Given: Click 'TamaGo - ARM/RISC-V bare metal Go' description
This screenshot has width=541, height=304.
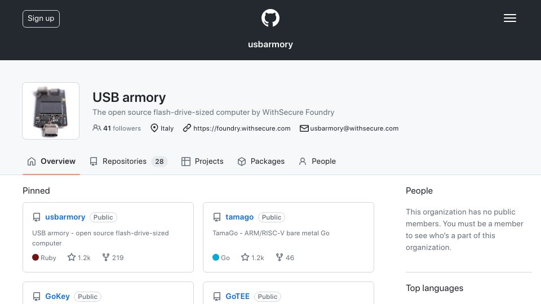Looking at the screenshot, I should (x=271, y=233).
